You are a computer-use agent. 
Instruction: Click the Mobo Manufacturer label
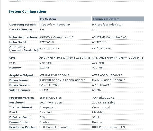[x=23, y=37]
